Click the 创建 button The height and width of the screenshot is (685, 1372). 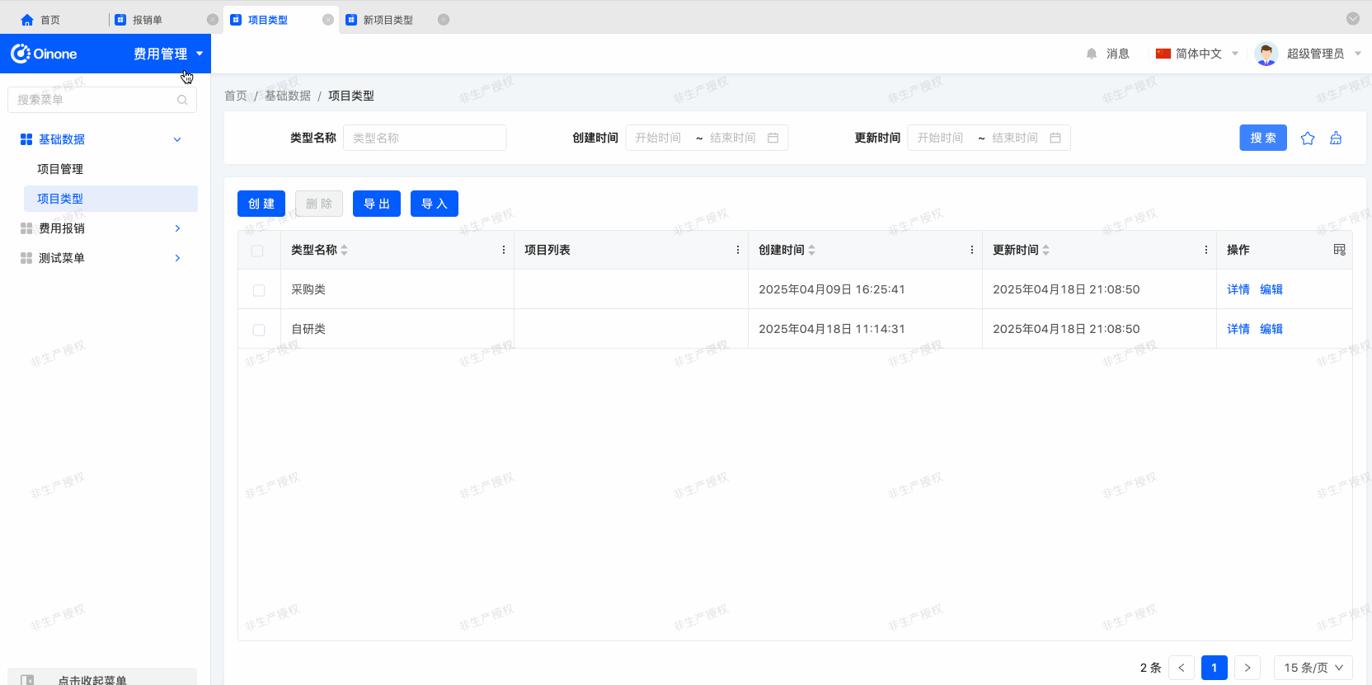pyautogui.click(x=261, y=204)
